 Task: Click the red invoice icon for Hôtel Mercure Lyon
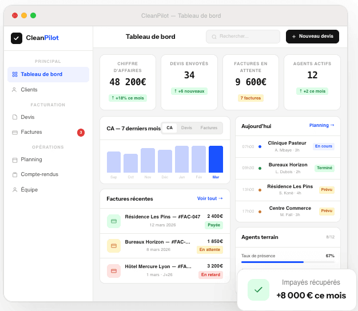pos(114,271)
